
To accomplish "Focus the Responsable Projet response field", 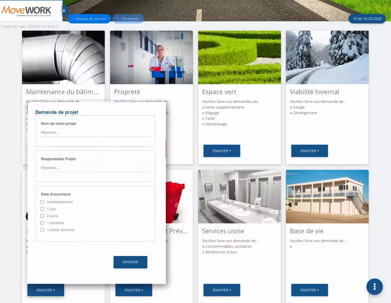I will pos(95,167).
